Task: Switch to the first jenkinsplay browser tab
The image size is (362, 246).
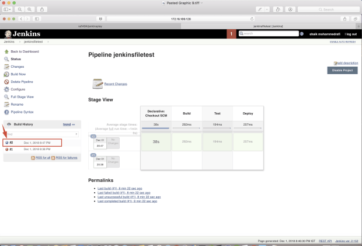Action: click(x=90, y=26)
